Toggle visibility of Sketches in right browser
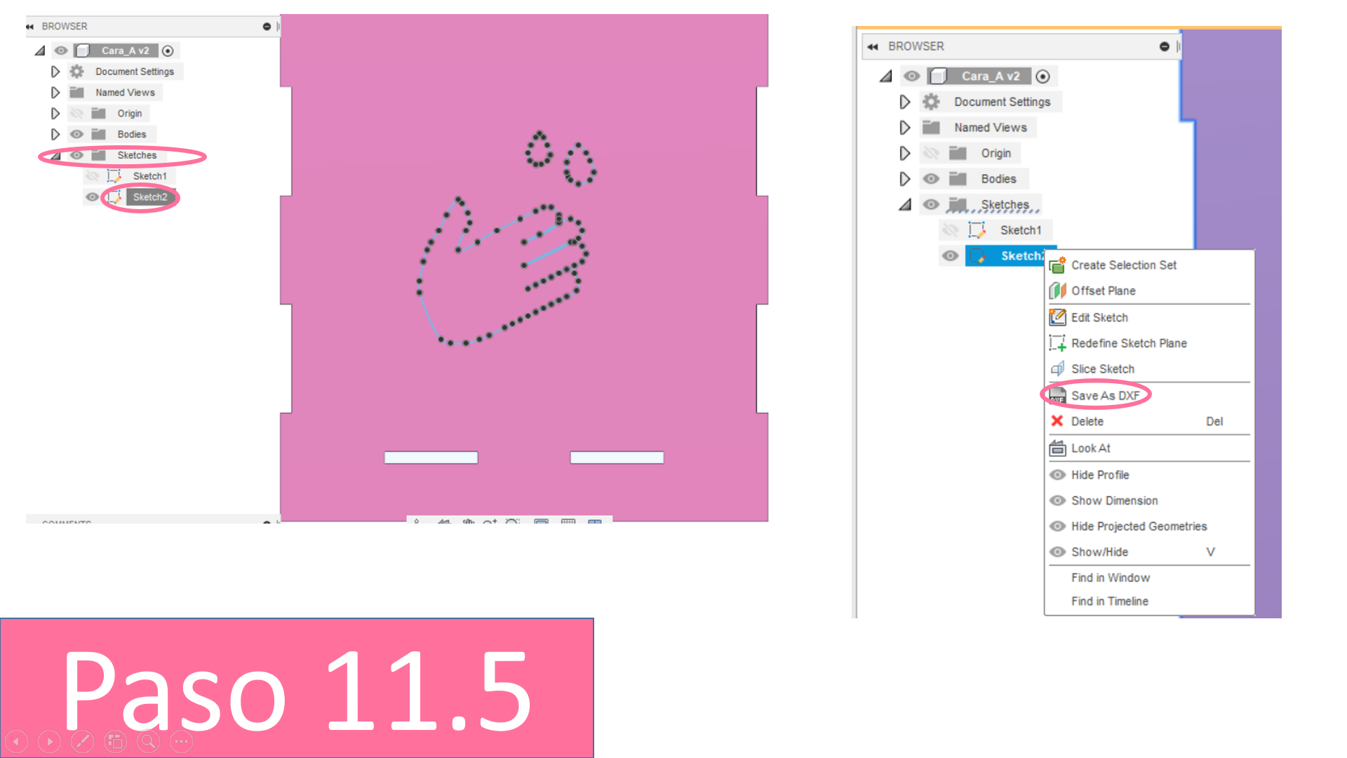Viewport: 1347px width, 758px height. click(x=931, y=204)
